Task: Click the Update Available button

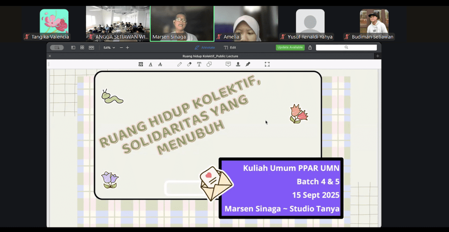Action: point(290,47)
